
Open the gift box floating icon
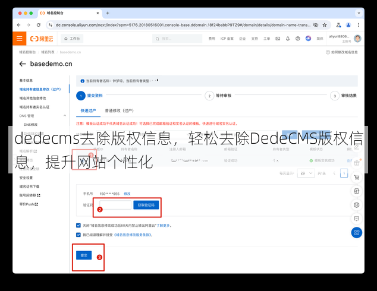click(357, 163)
